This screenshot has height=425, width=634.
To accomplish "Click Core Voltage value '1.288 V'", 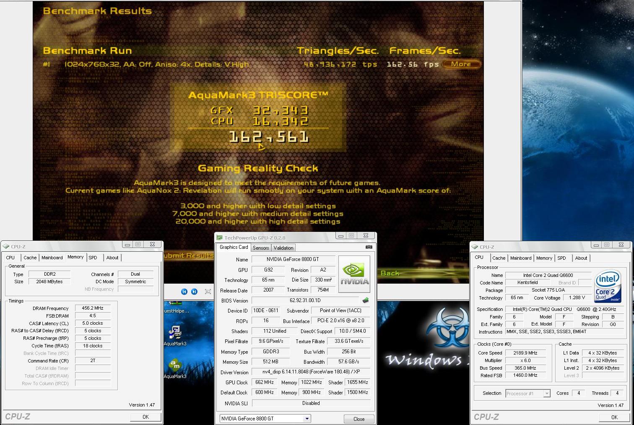I will [x=577, y=297].
